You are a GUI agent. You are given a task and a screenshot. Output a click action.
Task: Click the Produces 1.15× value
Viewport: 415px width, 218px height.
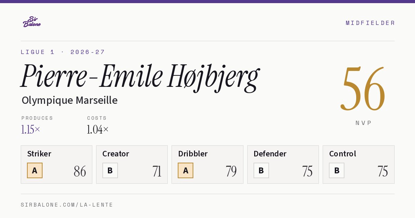point(30,129)
